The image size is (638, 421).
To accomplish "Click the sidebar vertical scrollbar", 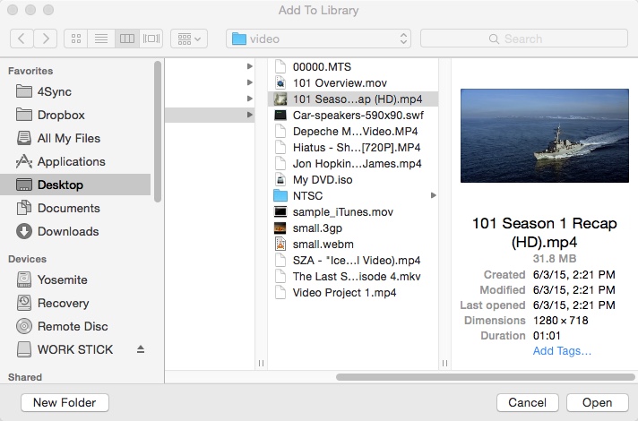I will pyautogui.click(x=158, y=131).
